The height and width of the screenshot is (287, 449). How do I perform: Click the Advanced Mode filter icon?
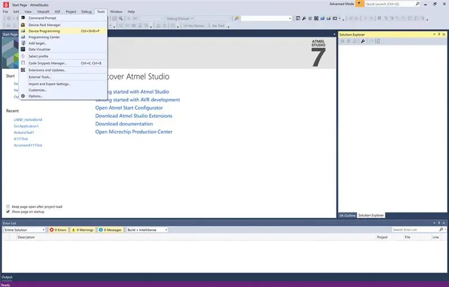coord(359,4)
